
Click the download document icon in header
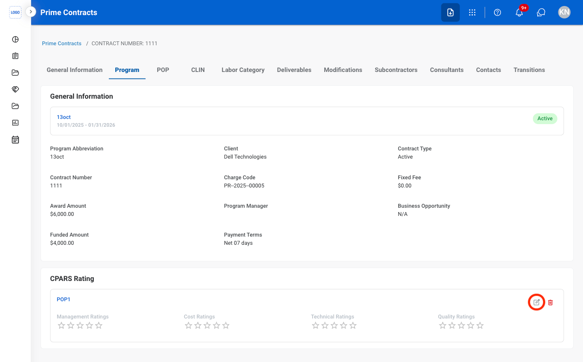tap(450, 12)
